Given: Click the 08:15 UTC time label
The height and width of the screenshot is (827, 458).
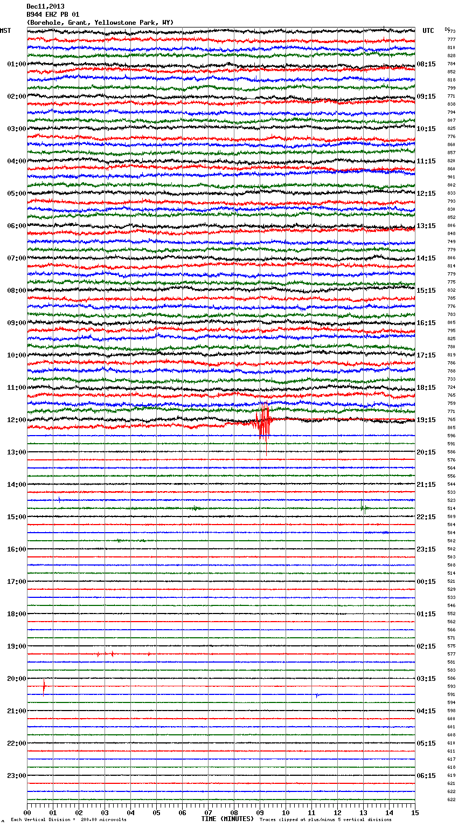Looking at the screenshot, I should pyautogui.click(x=426, y=64).
